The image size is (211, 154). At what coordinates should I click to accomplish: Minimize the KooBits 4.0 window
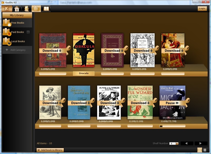click(x=195, y=2)
